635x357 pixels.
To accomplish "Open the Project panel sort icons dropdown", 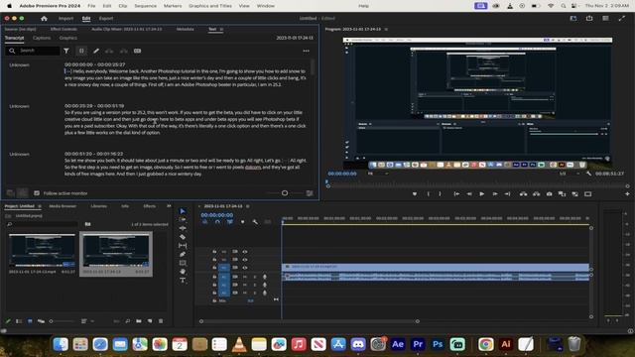I will [86, 321].
